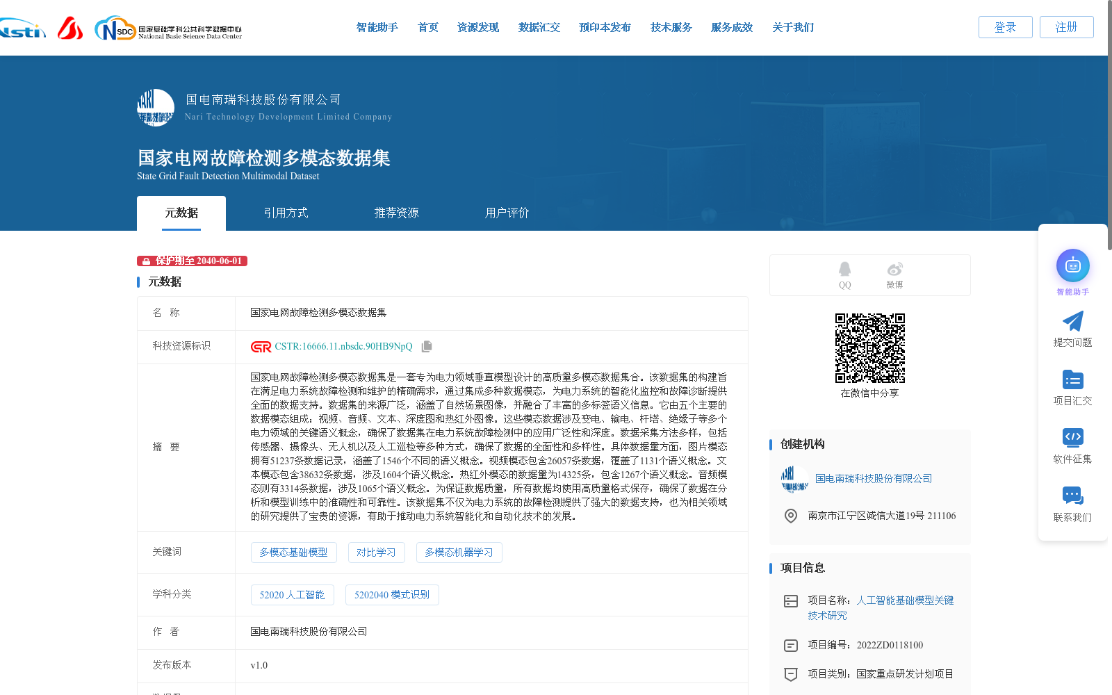Viewport: 1112px width, 695px height.
Task: Click subject tag 52020 人工智能
Action: (292, 595)
